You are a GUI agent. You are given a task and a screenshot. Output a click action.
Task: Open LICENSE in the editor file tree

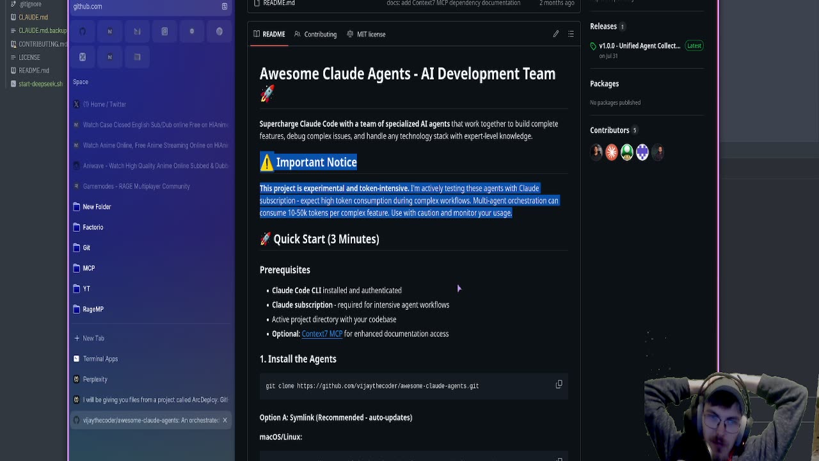[29, 58]
